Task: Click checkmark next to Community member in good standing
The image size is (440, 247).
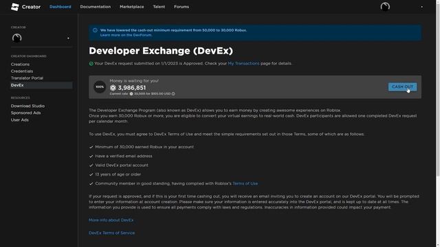Action: pos(91,184)
